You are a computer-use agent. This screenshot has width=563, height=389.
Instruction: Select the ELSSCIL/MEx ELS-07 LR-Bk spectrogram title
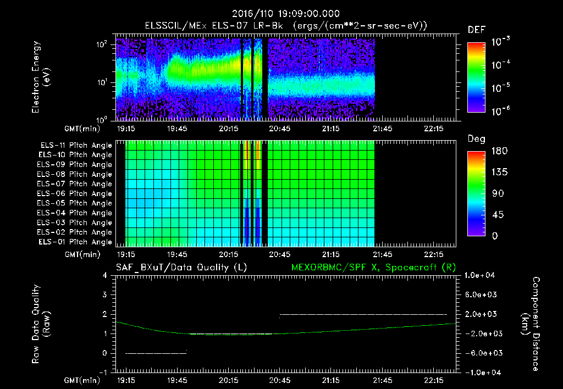tap(286, 26)
